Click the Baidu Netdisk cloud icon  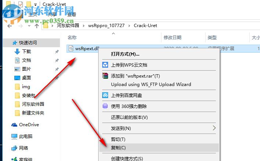coord(105,95)
